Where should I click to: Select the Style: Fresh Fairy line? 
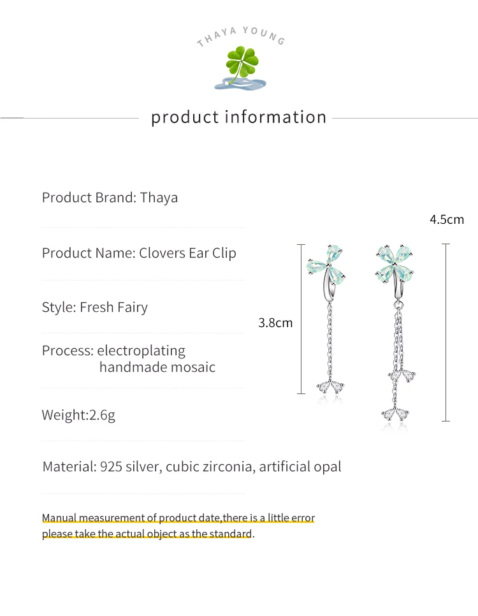(x=95, y=307)
